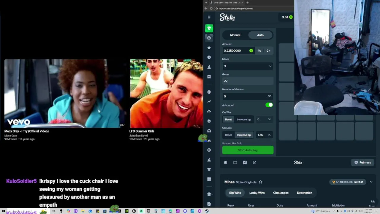Open the sparkle icon in the sidebar

(209, 102)
